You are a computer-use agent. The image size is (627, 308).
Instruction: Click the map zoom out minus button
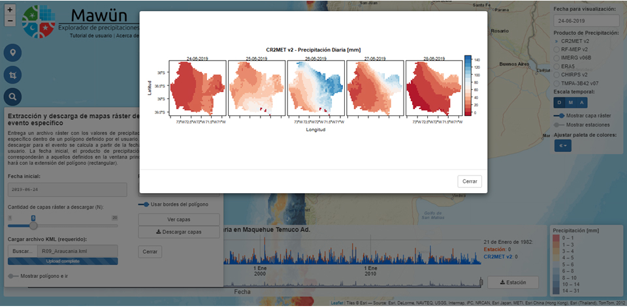tap(10, 21)
